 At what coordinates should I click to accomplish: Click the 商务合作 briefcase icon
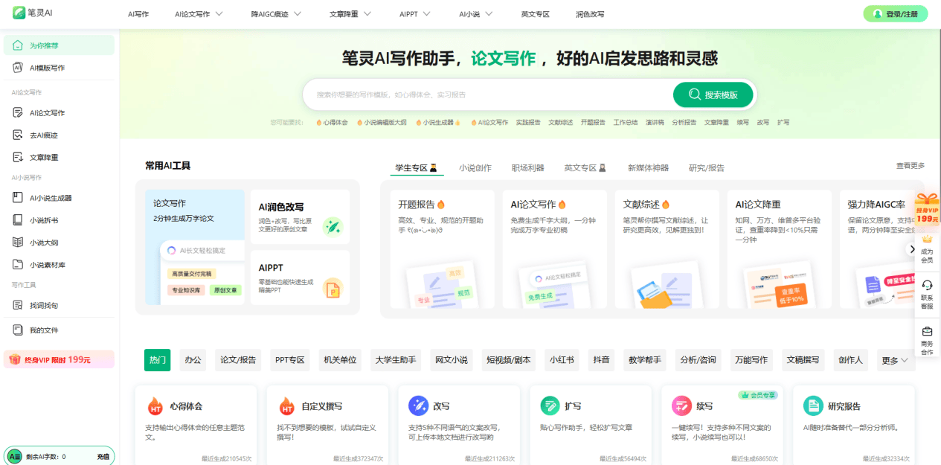pos(927,332)
